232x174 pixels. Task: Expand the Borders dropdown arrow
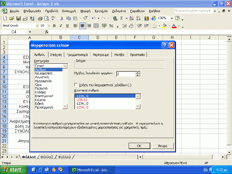pyautogui.click(x=159, y=26)
